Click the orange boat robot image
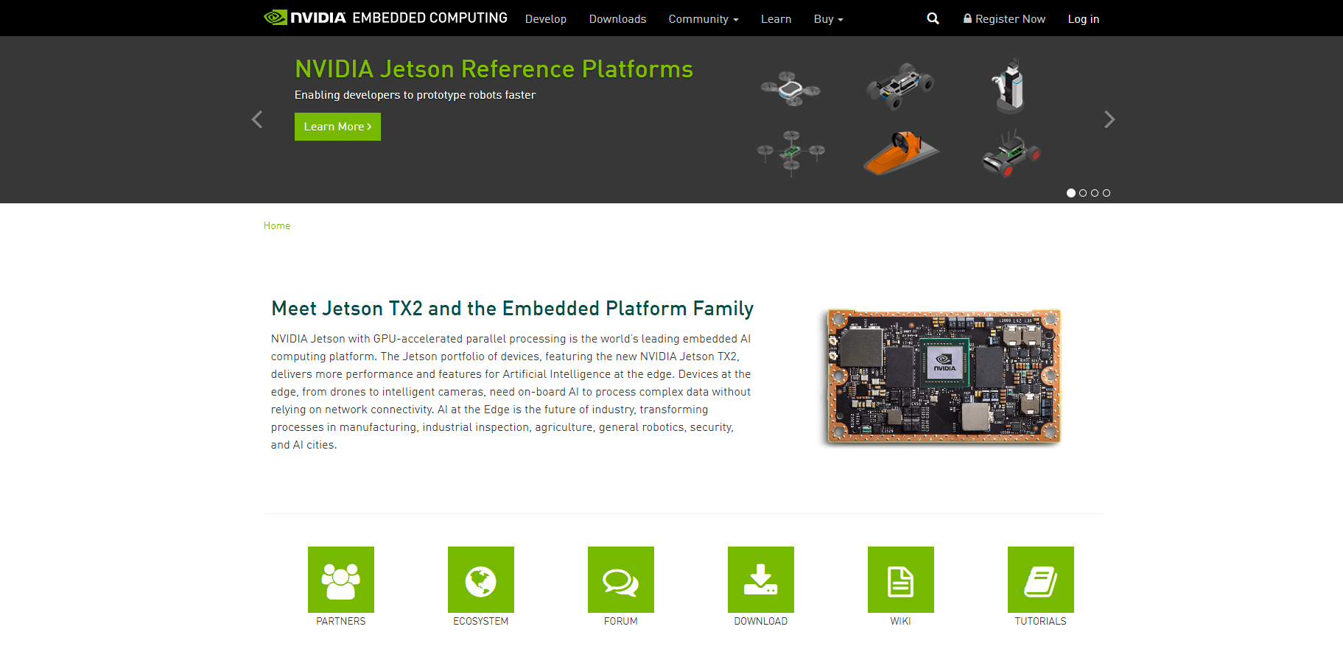1343x646 pixels. click(x=901, y=153)
